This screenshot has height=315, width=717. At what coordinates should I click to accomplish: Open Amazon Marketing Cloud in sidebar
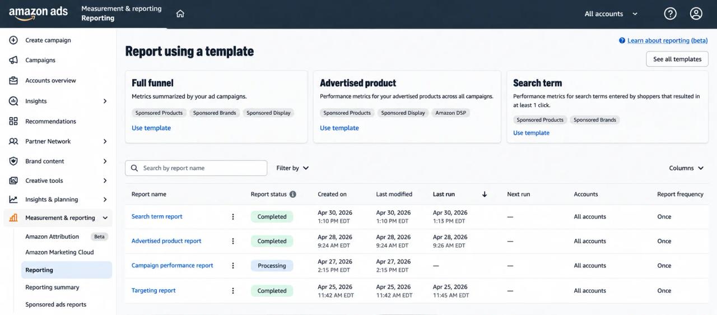click(x=59, y=252)
